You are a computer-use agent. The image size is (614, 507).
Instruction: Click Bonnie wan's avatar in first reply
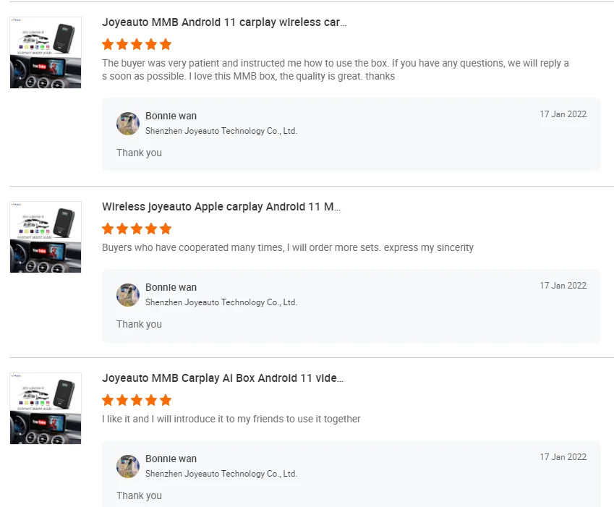pos(128,124)
